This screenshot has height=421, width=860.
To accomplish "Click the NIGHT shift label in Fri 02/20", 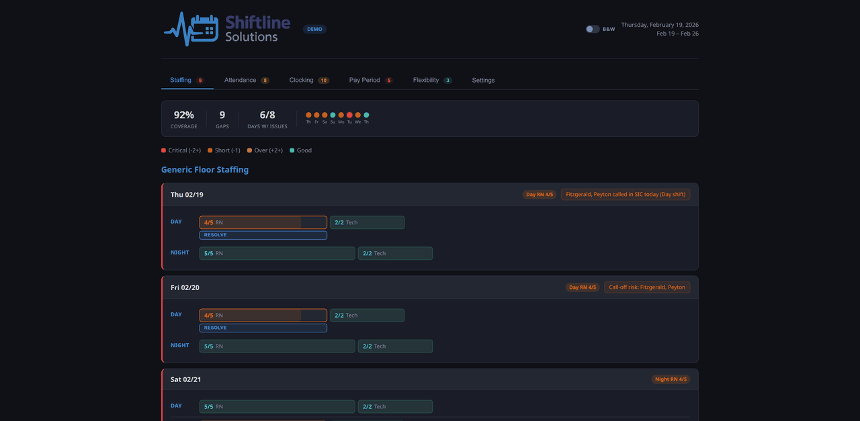I will [180, 345].
